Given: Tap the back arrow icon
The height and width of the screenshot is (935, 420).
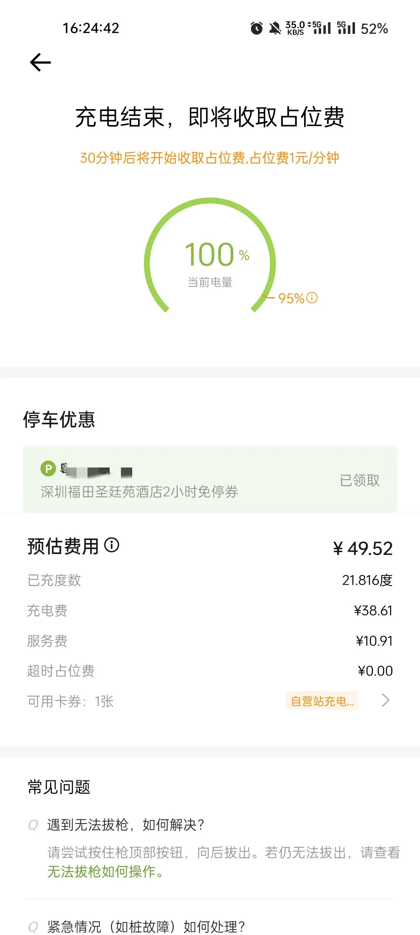Looking at the screenshot, I should click(40, 62).
